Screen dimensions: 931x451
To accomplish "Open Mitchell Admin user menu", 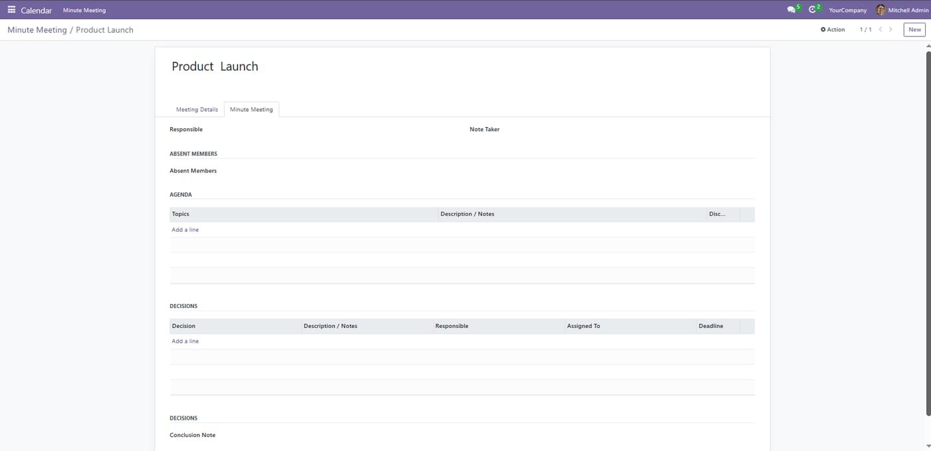I will click(902, 10).
